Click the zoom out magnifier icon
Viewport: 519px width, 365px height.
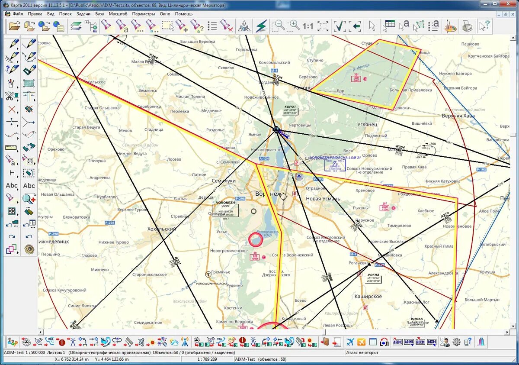point(278,26)
